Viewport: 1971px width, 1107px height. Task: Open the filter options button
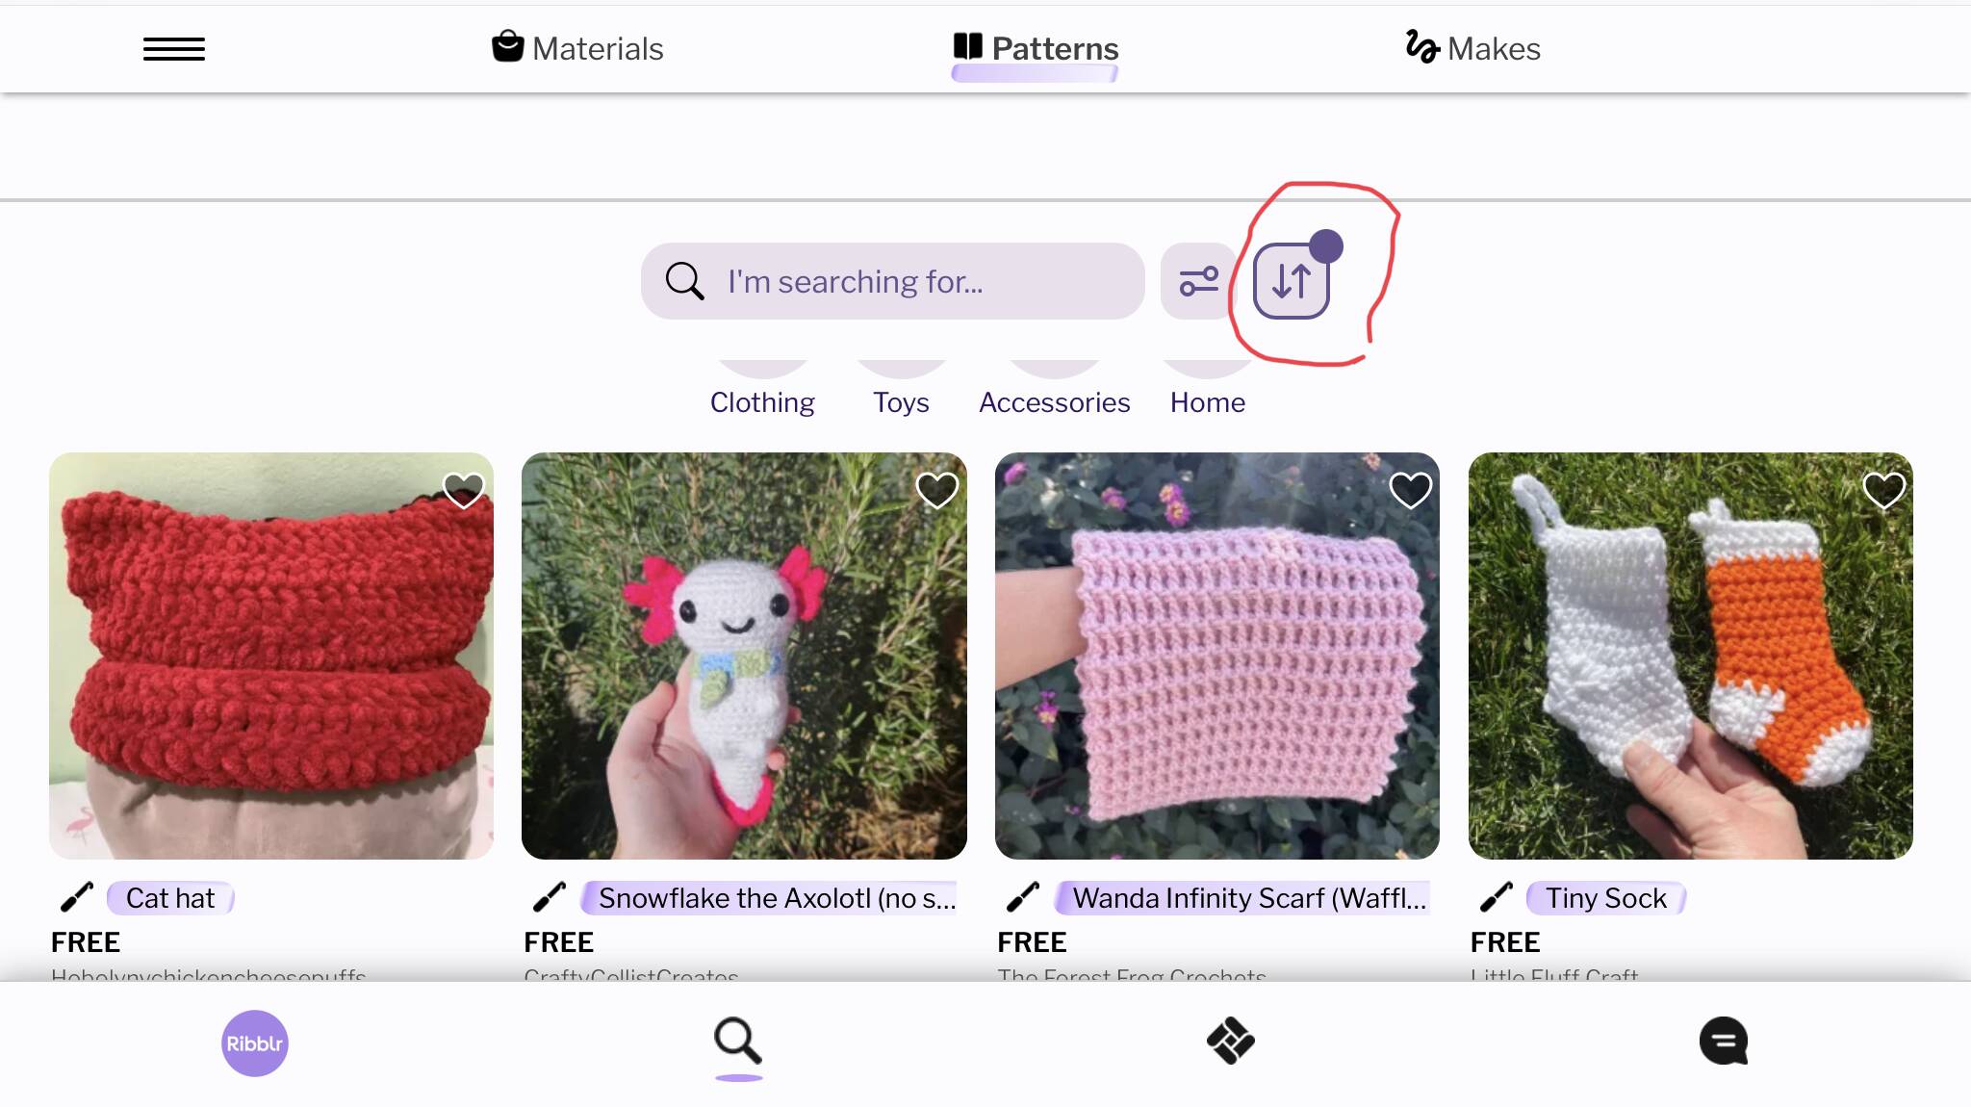pyautogui.click(x=1198, y=281)
